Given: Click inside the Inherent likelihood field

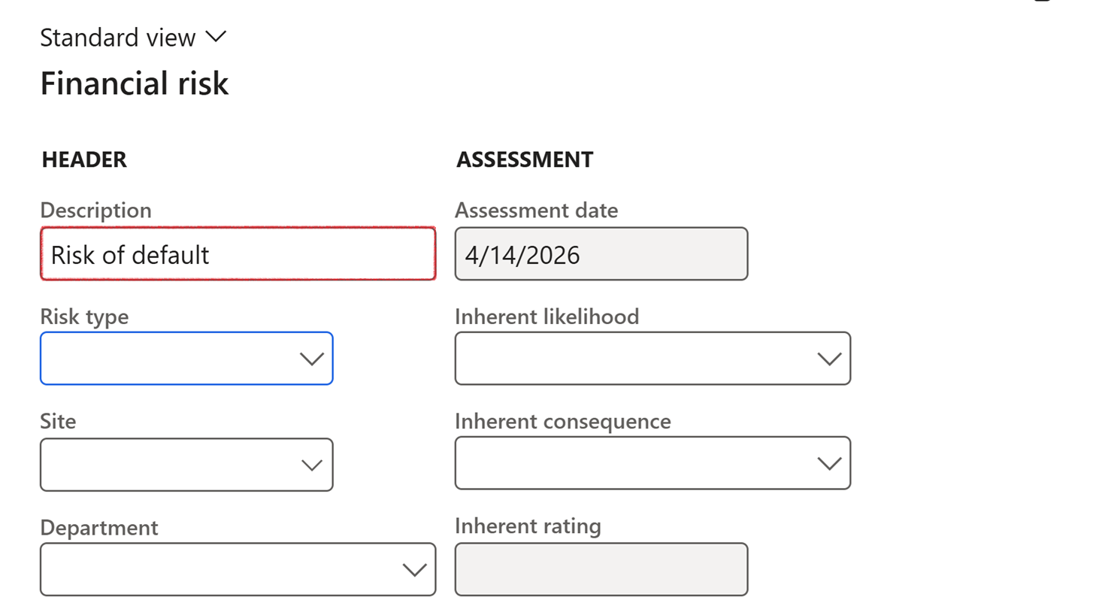Looking at the screenshot, I should coord(631,359).
